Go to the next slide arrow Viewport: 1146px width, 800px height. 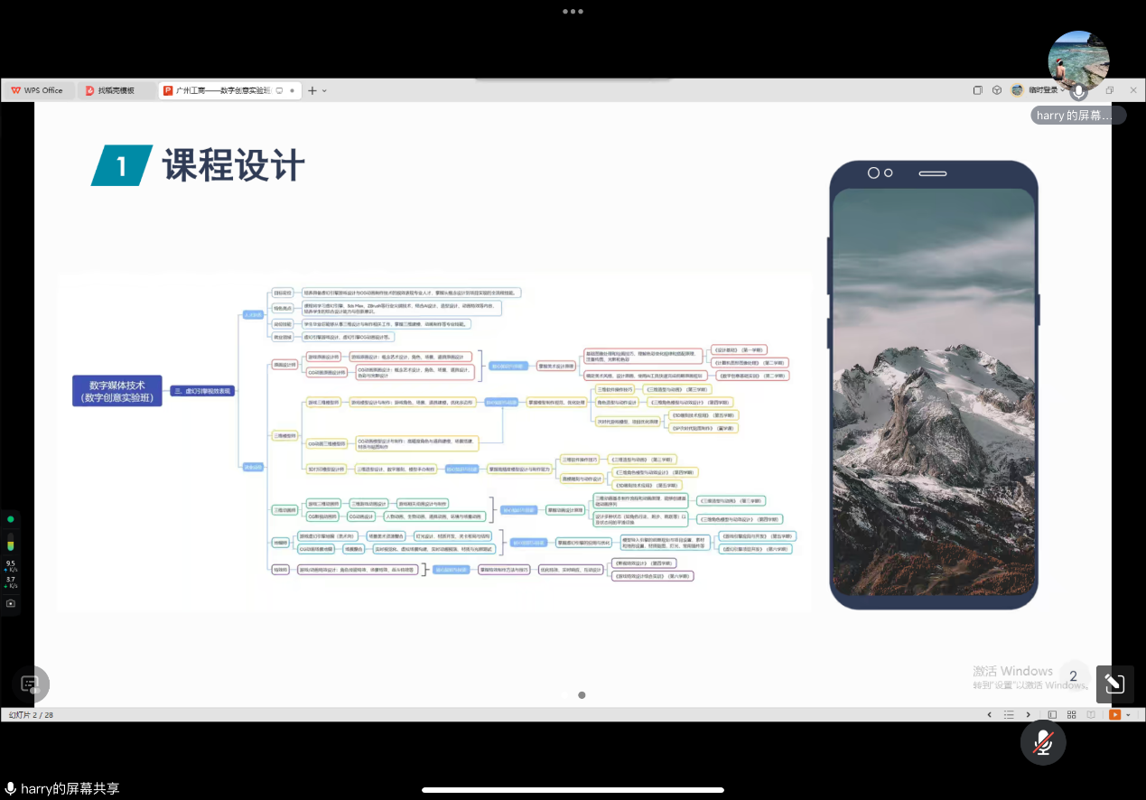pos(1029,714)
